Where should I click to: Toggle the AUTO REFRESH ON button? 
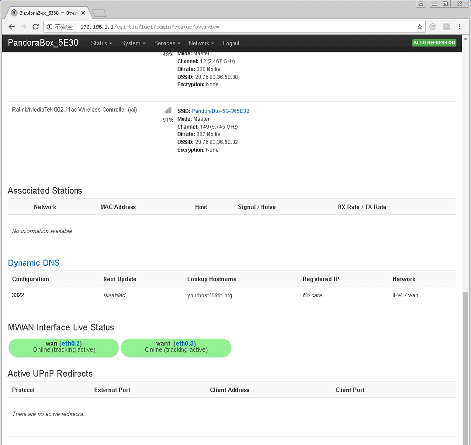pos(434,43)
